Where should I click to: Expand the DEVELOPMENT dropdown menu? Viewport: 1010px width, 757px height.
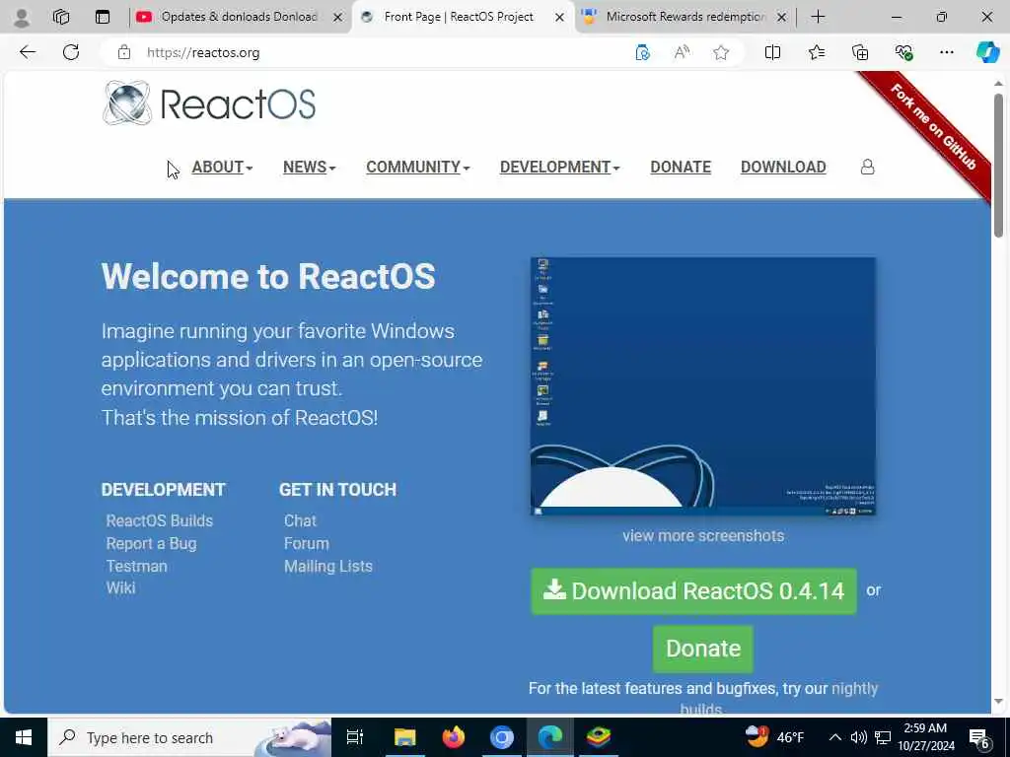[x=560, y=168]
